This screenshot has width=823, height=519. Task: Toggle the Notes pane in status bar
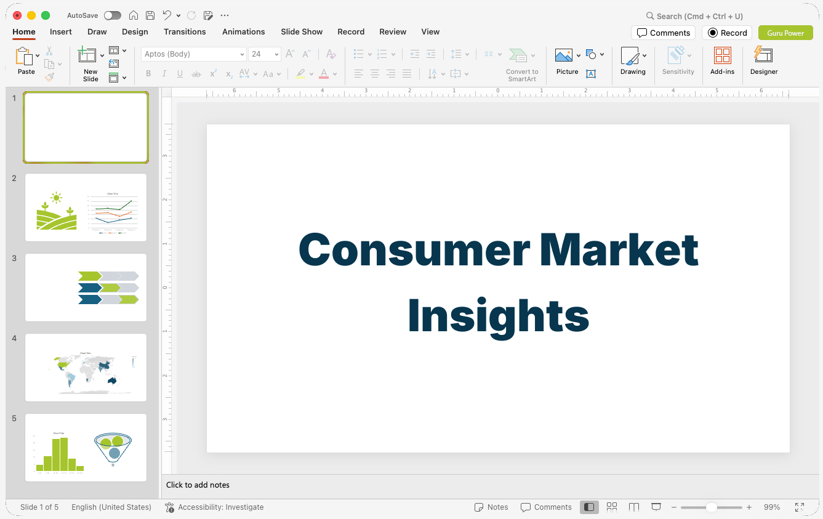click(x=491, y=507)
